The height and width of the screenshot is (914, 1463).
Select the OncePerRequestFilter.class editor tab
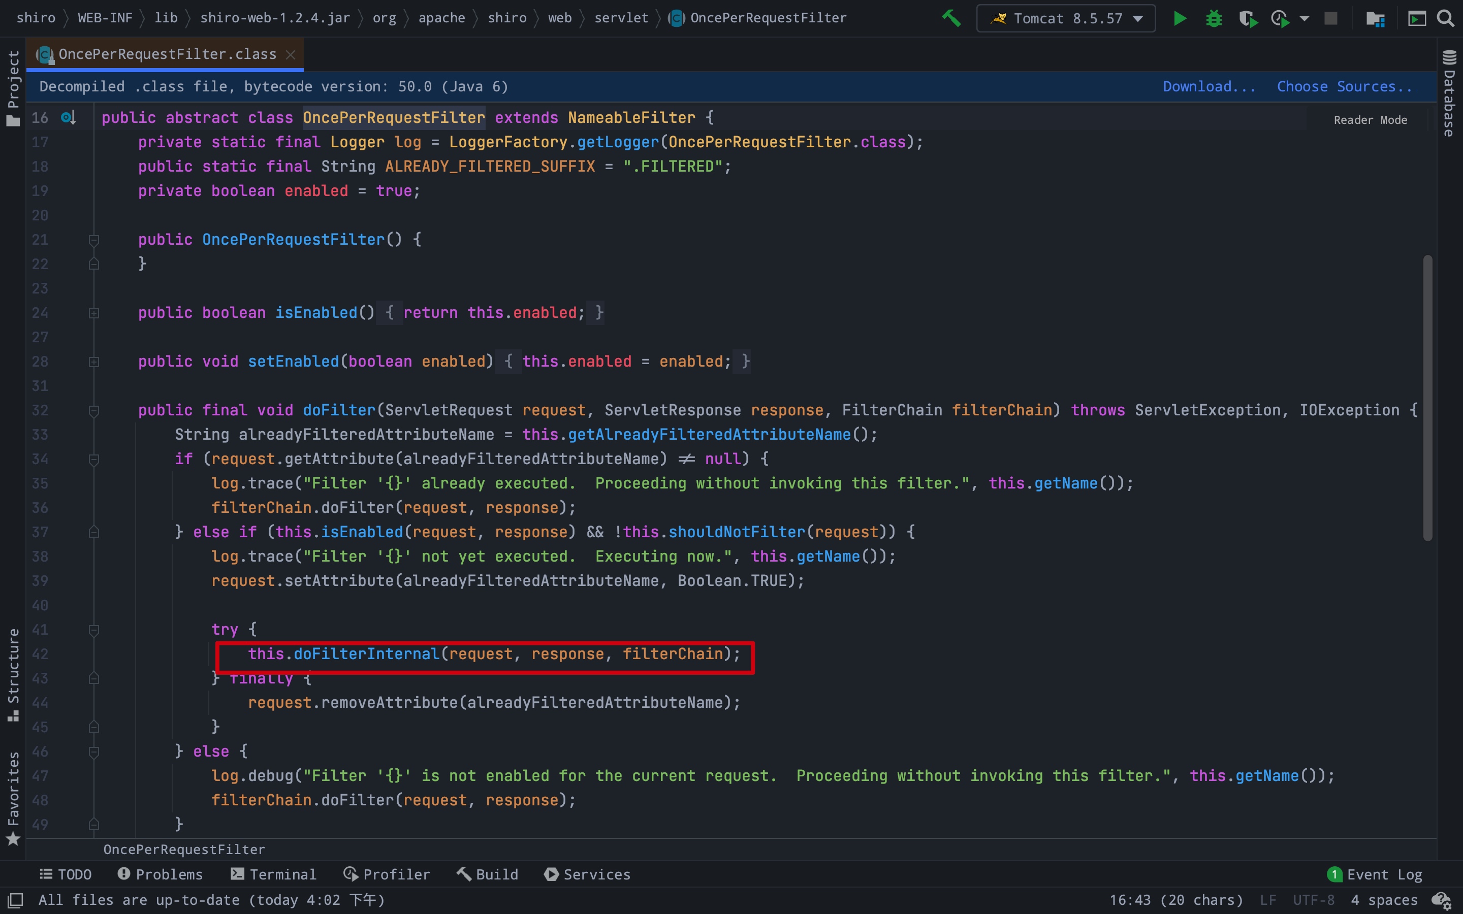tap(165, 54)
